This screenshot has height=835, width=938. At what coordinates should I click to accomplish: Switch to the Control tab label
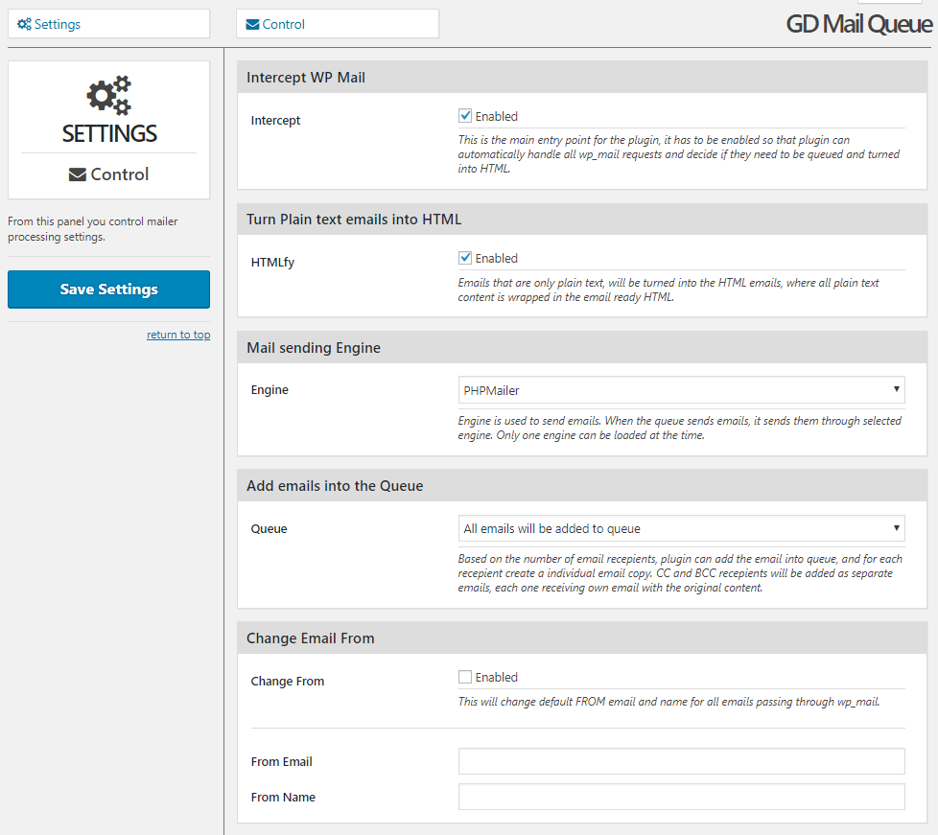point(284,24)
